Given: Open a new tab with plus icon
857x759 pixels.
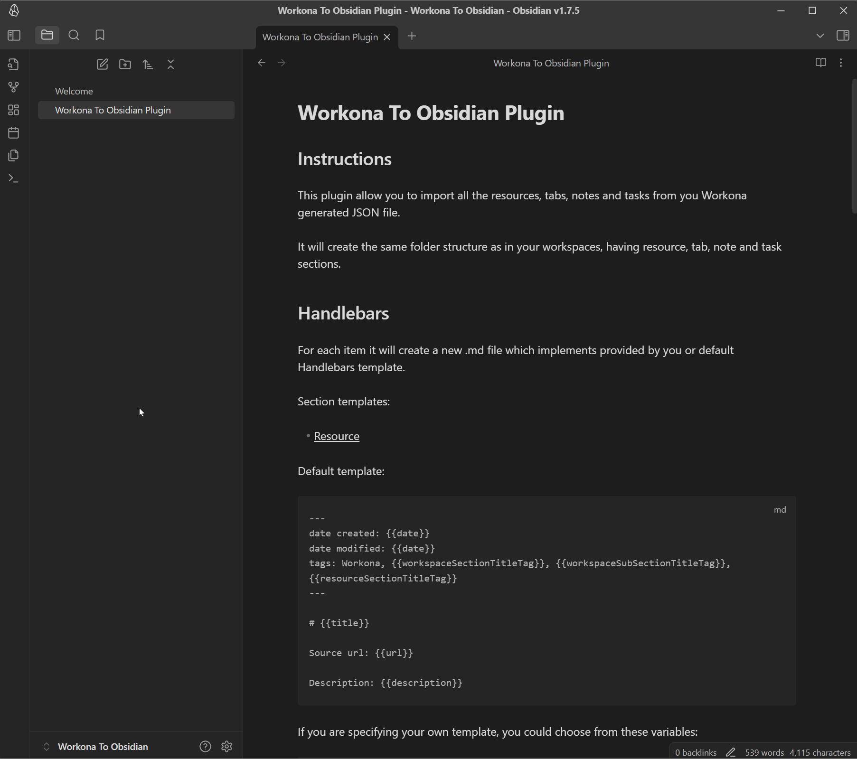Looking at the screenshot, I should 412,36.
